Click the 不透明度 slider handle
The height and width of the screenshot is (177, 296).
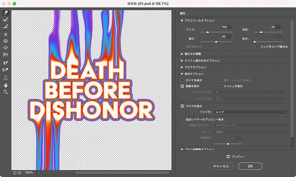(228, 144)
